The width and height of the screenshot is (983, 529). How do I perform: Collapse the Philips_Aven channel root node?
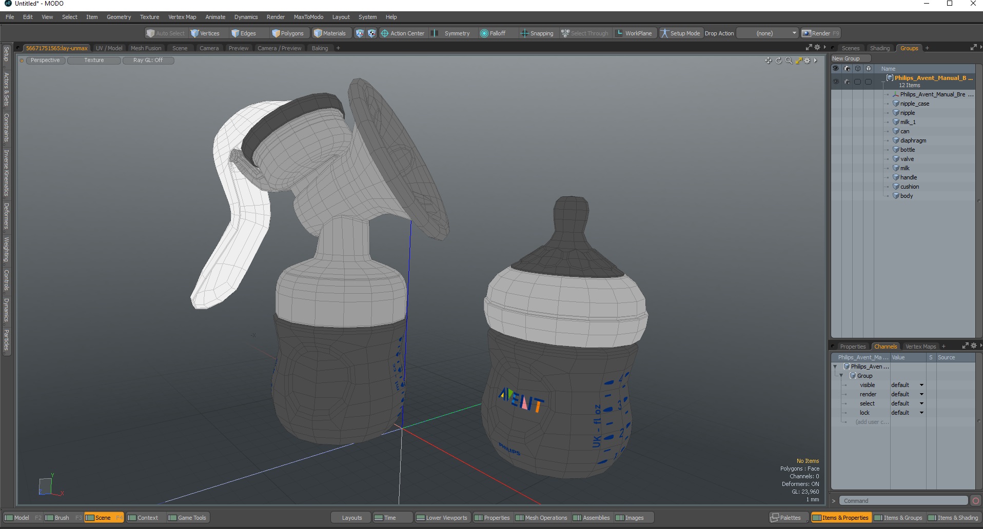pos(835,367)
